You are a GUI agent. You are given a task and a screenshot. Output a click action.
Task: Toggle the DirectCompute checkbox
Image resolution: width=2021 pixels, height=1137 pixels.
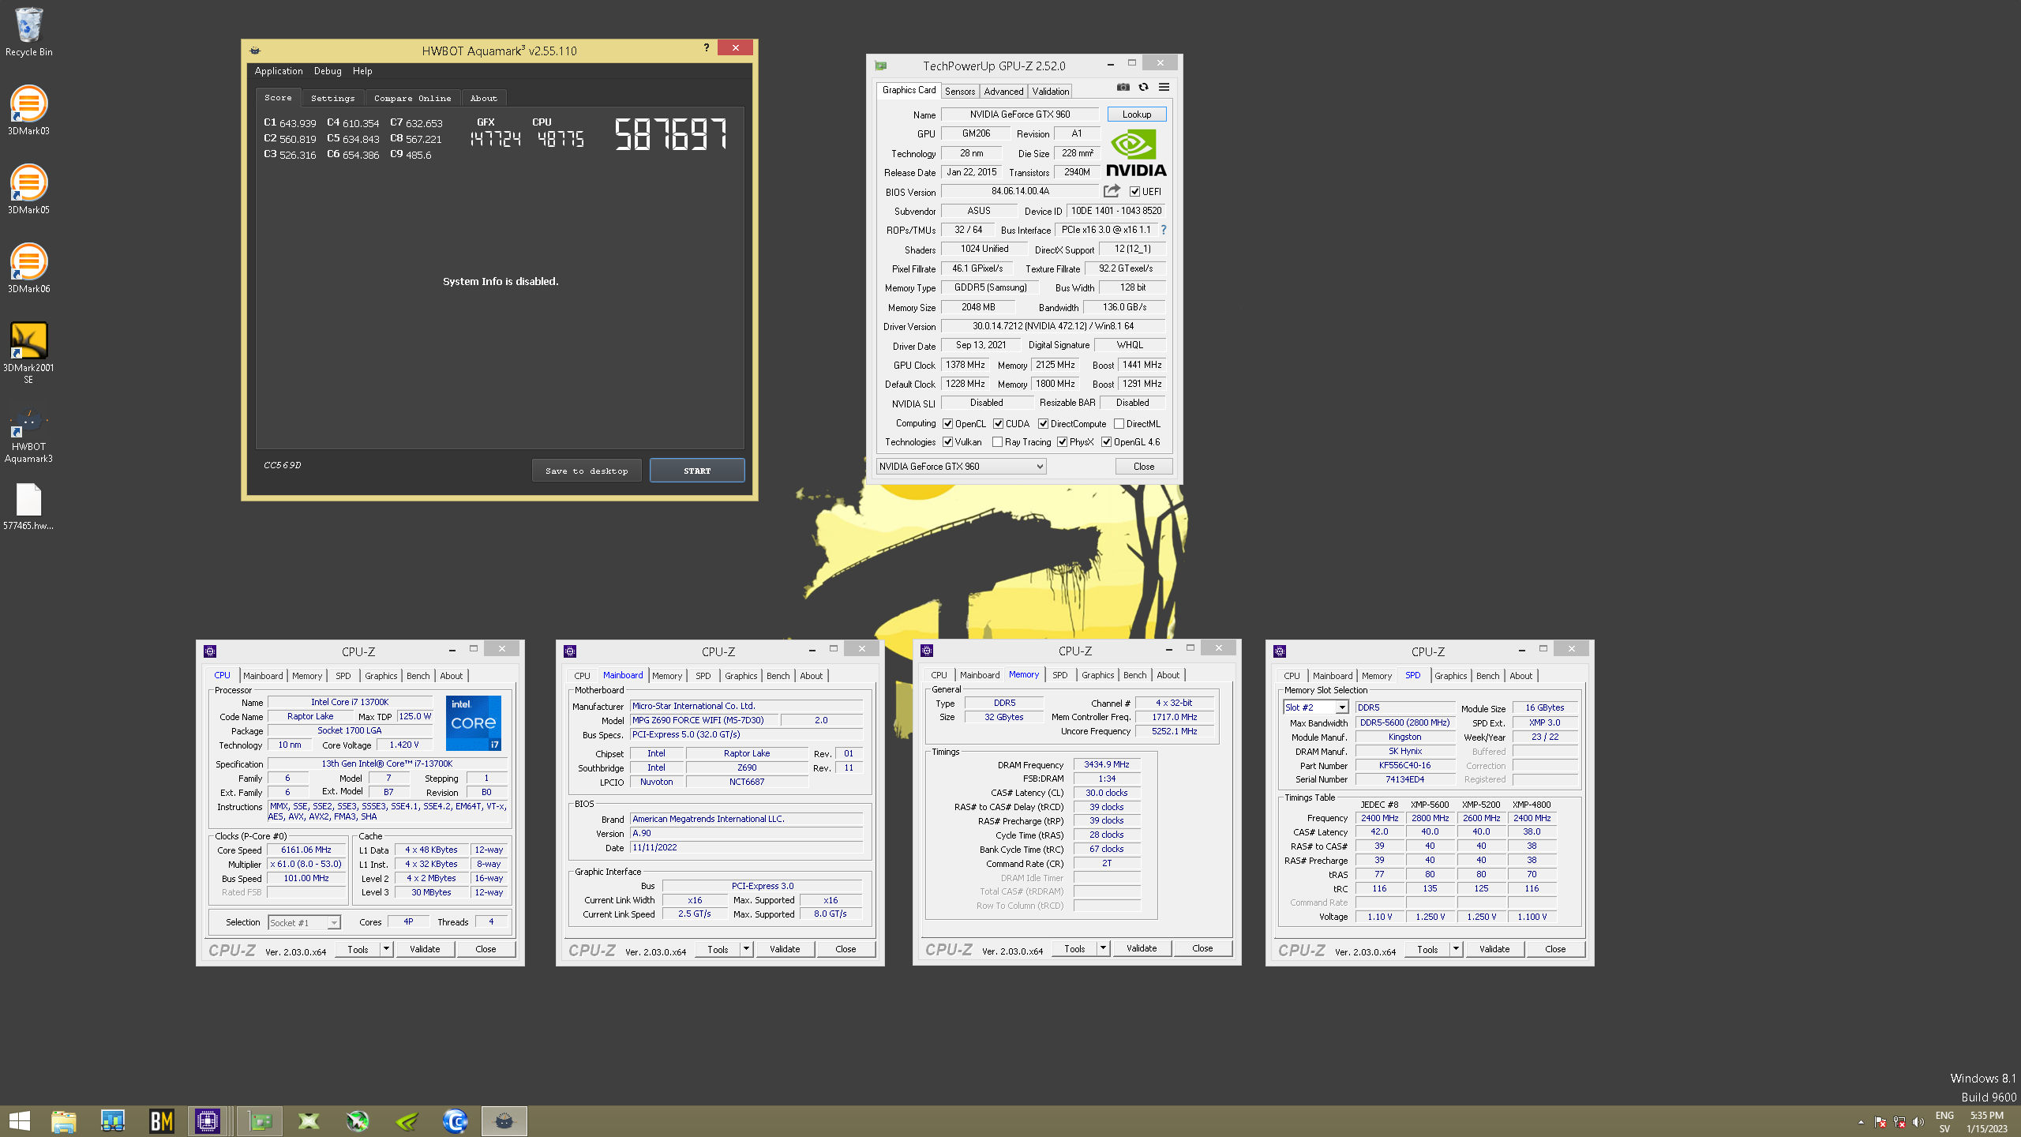(1043, 424)
